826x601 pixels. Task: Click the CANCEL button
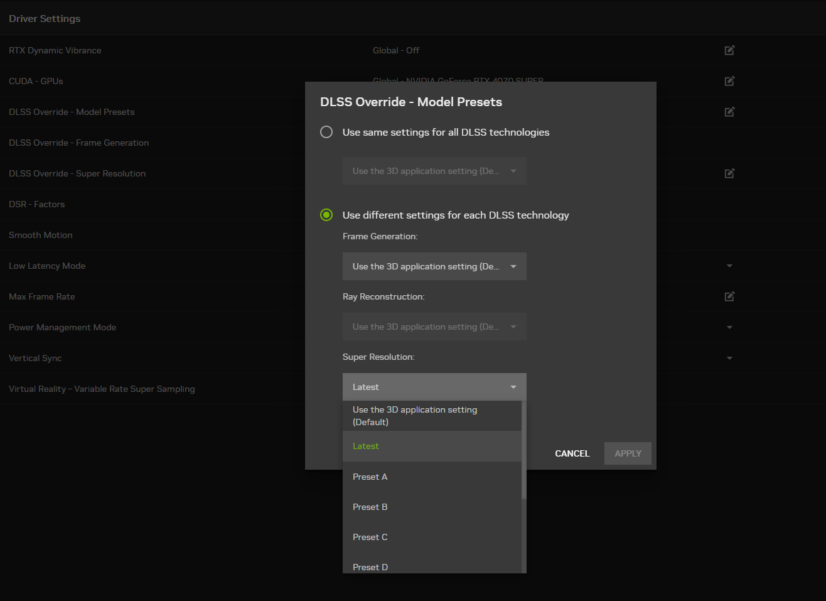tap(572, 453)
